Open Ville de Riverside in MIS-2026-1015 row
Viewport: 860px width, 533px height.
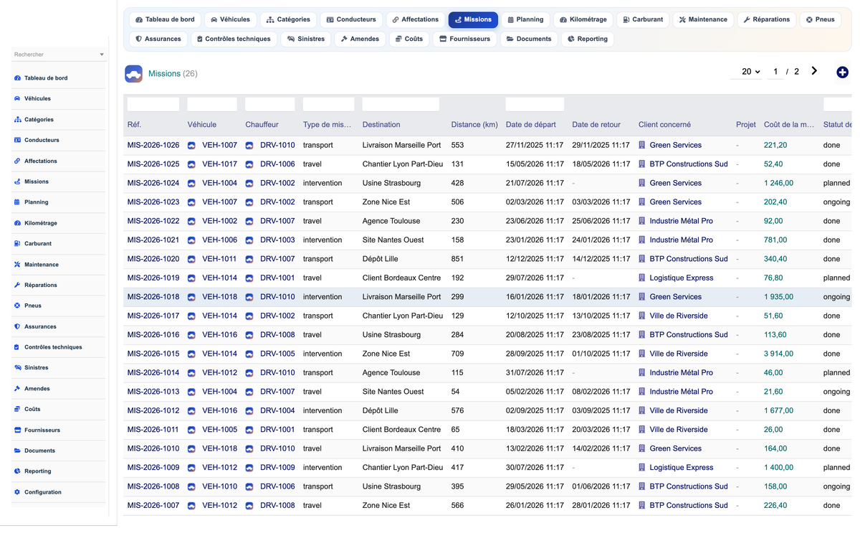[x=679, y=354]
